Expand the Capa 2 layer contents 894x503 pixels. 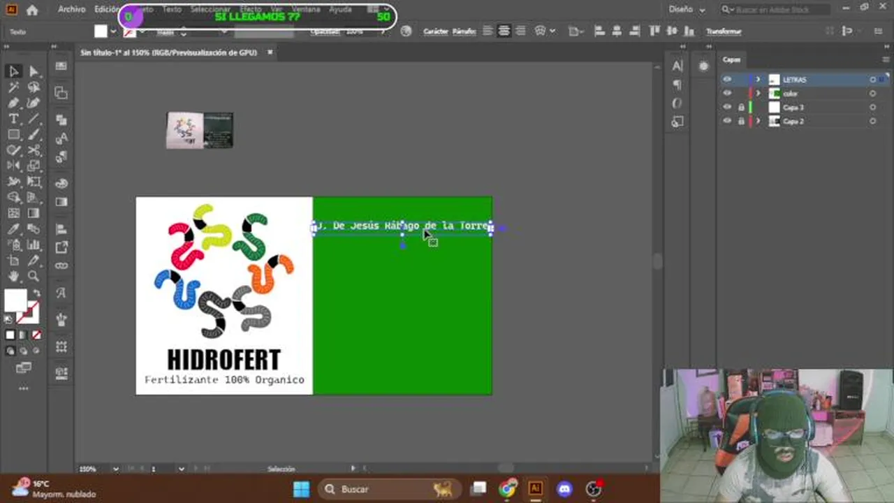pos(759,121)
